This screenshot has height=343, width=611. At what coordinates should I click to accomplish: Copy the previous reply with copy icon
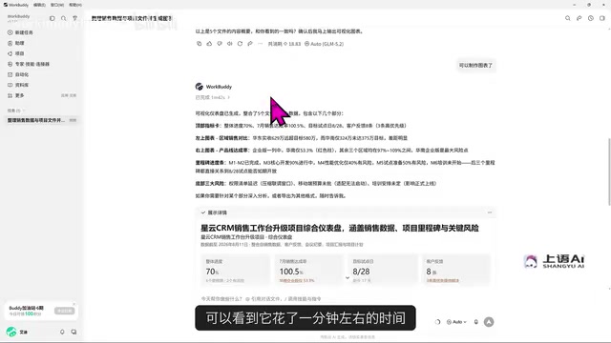[200, 44]
